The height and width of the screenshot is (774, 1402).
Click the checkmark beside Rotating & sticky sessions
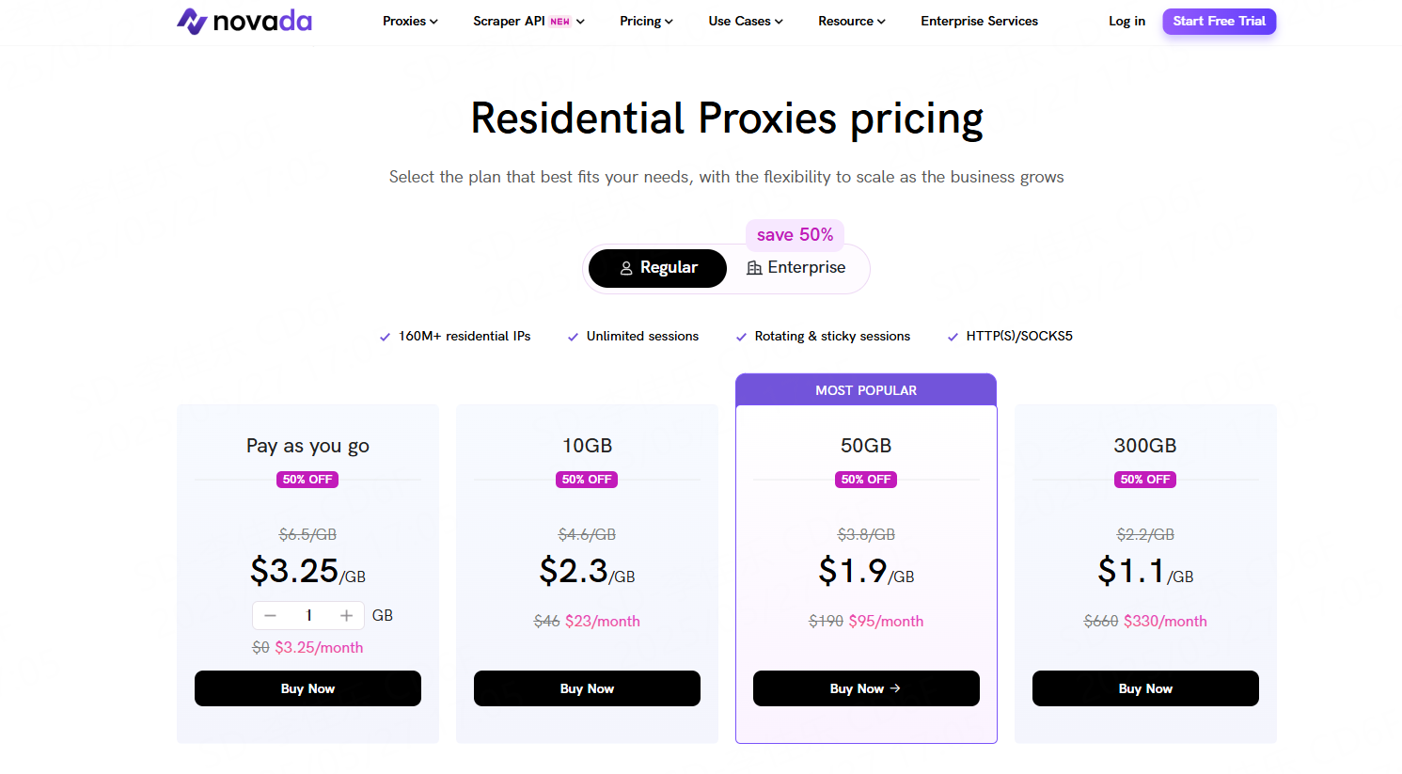[741, 337]
